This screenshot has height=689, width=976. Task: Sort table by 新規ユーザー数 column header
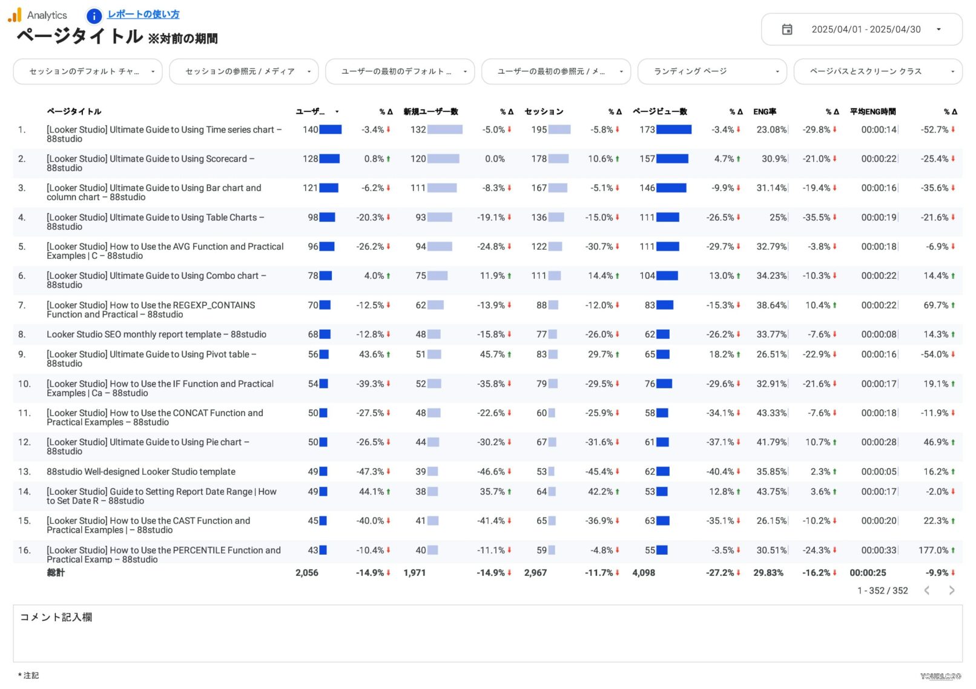(x=430, y=112)
